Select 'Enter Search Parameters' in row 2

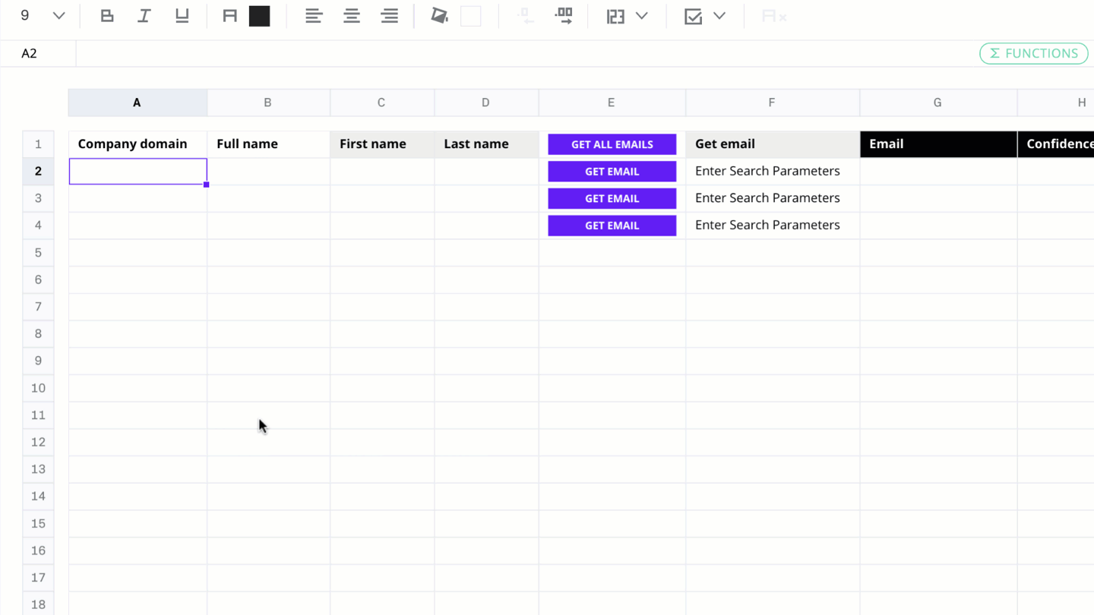[x=767, y=172]
